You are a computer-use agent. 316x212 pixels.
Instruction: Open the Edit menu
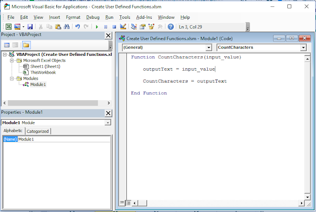click(24, 17)
